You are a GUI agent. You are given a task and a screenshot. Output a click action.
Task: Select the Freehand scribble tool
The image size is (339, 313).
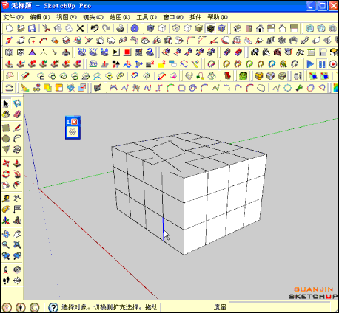17,149
